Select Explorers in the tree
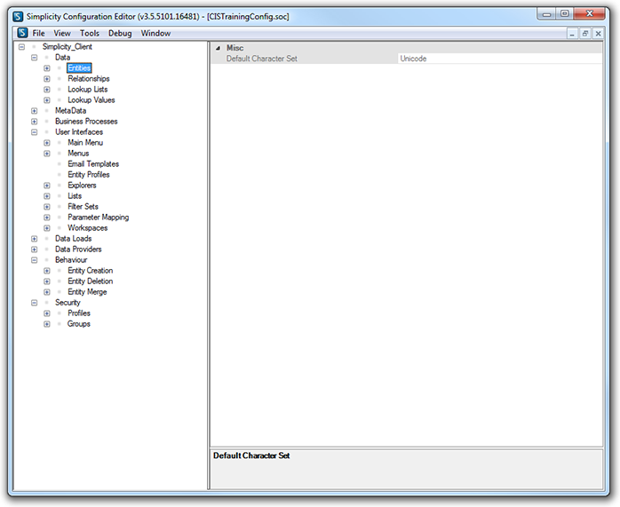Image resolution: width=620 pixels, height=507 pixels. (x=82, y=186)
